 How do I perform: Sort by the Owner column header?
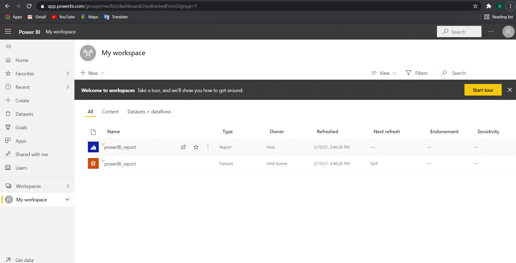click(276, 132)
